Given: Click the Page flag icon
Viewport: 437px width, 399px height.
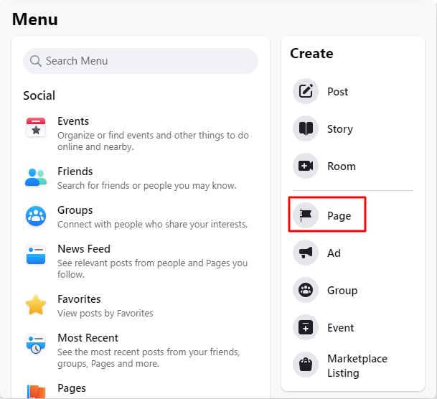Looking at the screenshot, I should pyautogui.click(x=306, y=215).
